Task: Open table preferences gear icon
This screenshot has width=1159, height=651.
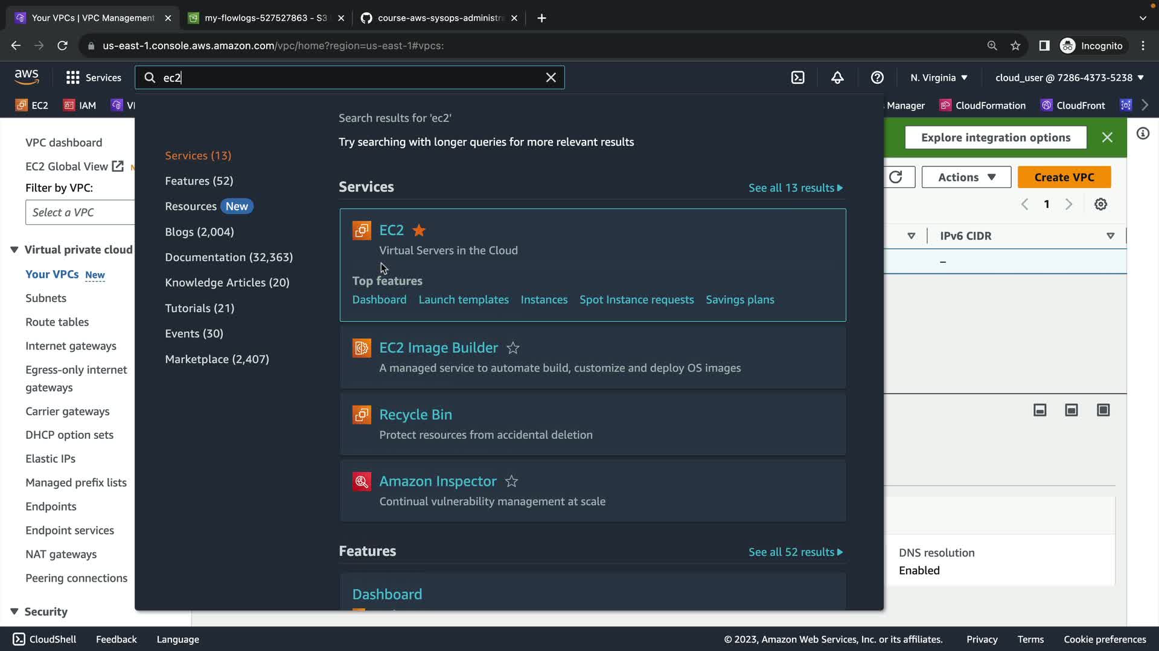Action: tap(1100, 204)
